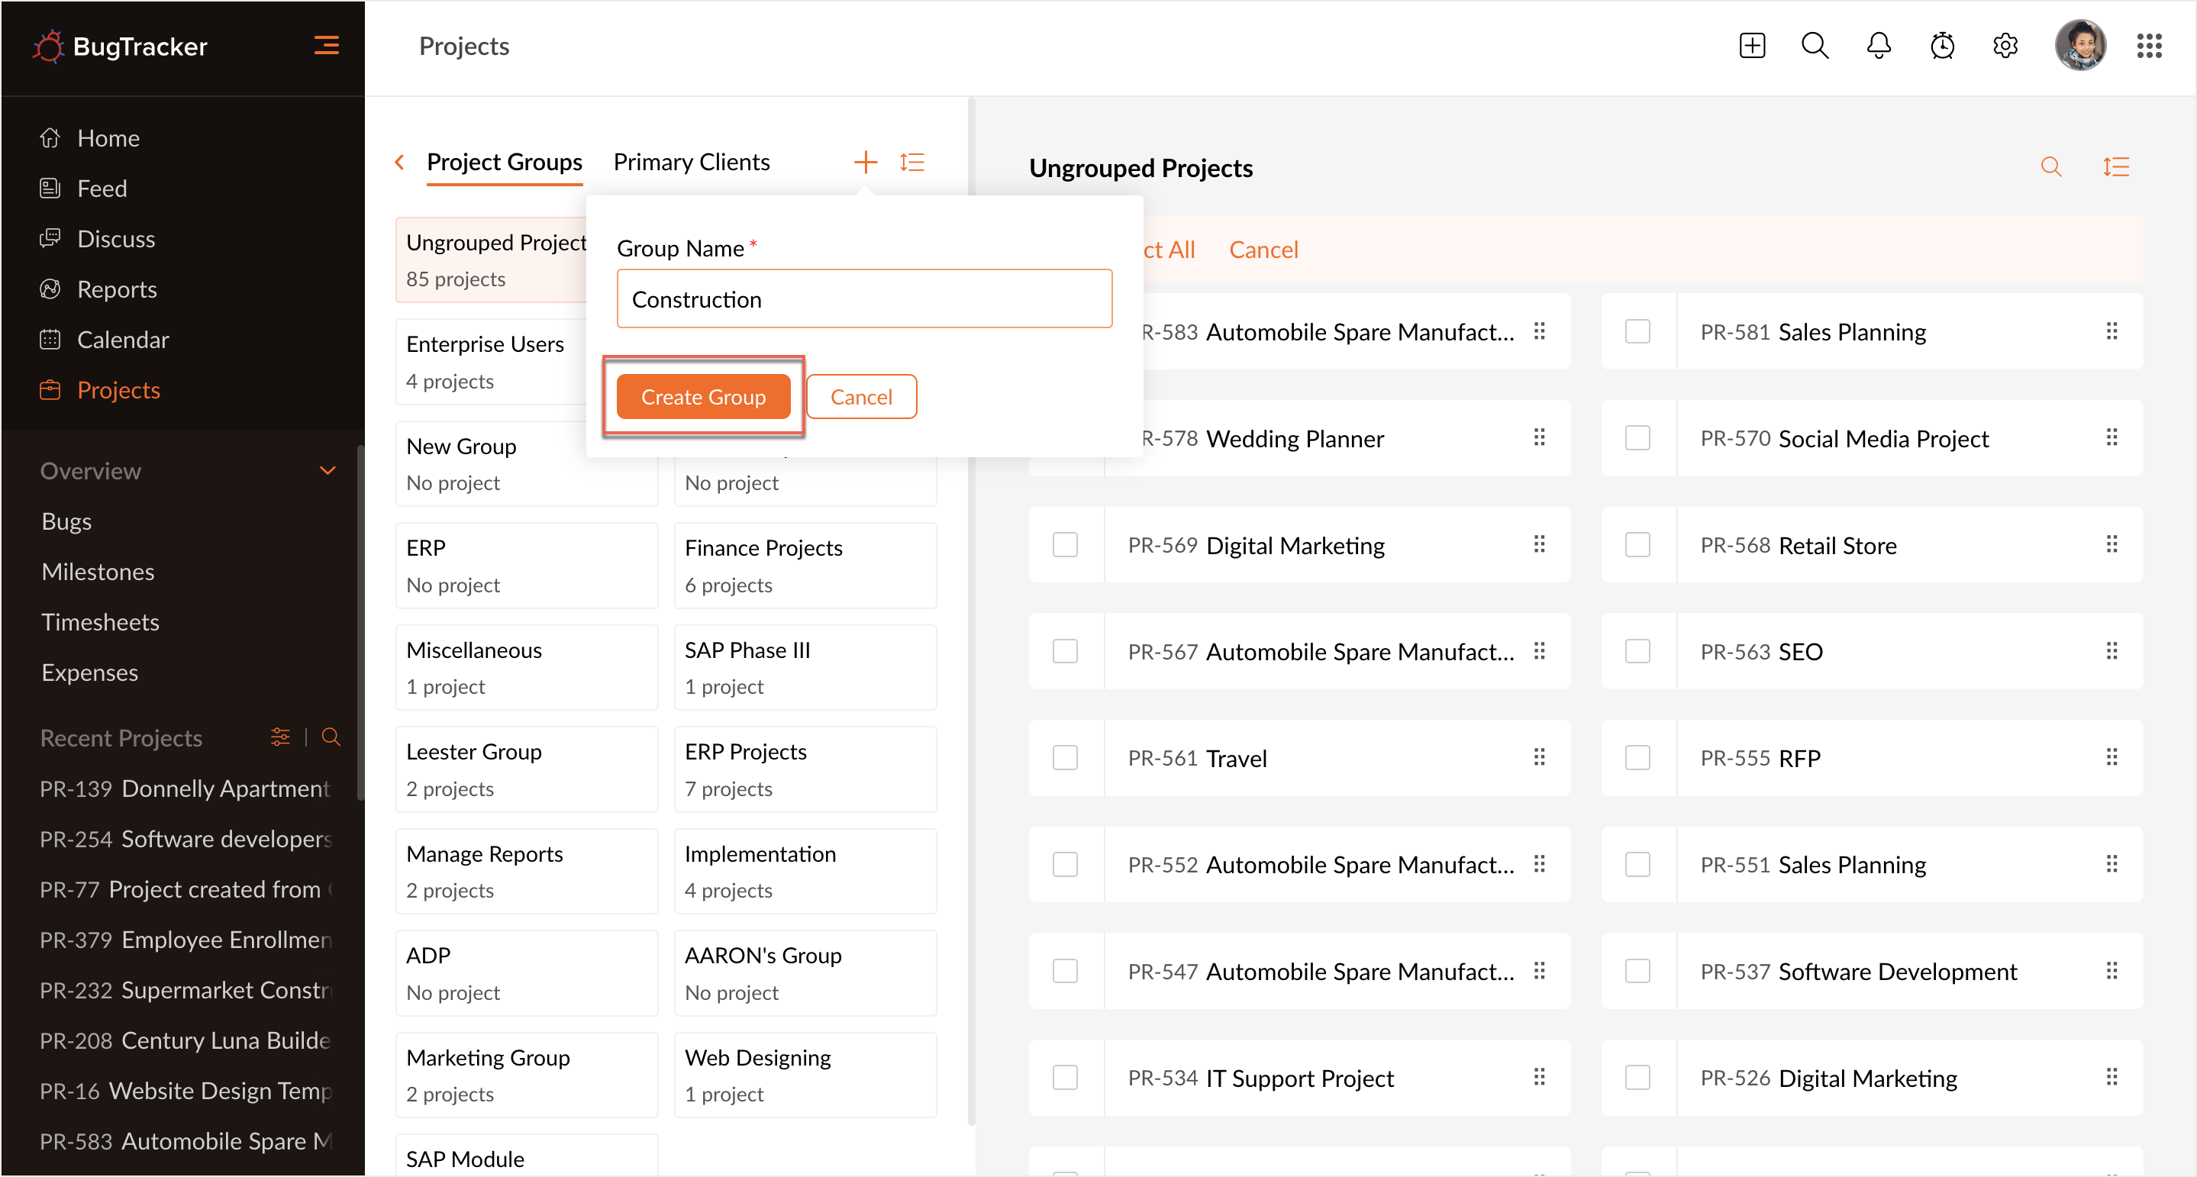2197x1177 pixels.
Task: Collapse the sidebar via hamburger icon
Action: pyautogui.click(x=327, y=45)
